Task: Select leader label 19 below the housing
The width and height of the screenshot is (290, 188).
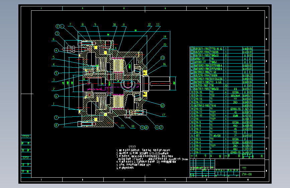Action: pyautogui.click(x=122, y=126)
